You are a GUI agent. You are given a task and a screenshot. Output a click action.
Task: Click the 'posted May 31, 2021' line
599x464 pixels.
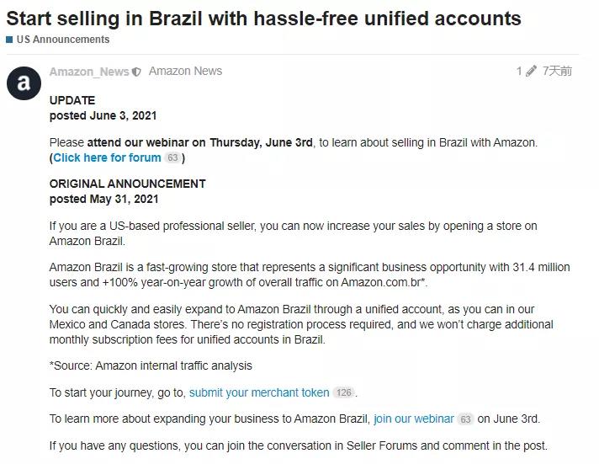(103, 200)
